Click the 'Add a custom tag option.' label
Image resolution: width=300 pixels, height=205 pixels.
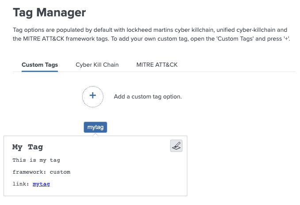click(148, 96)
